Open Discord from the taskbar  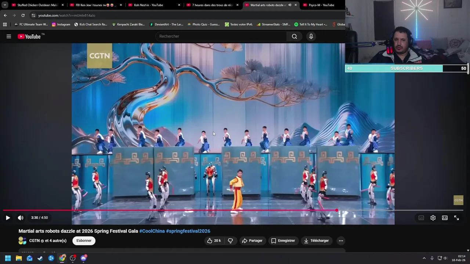pos(83,258)
